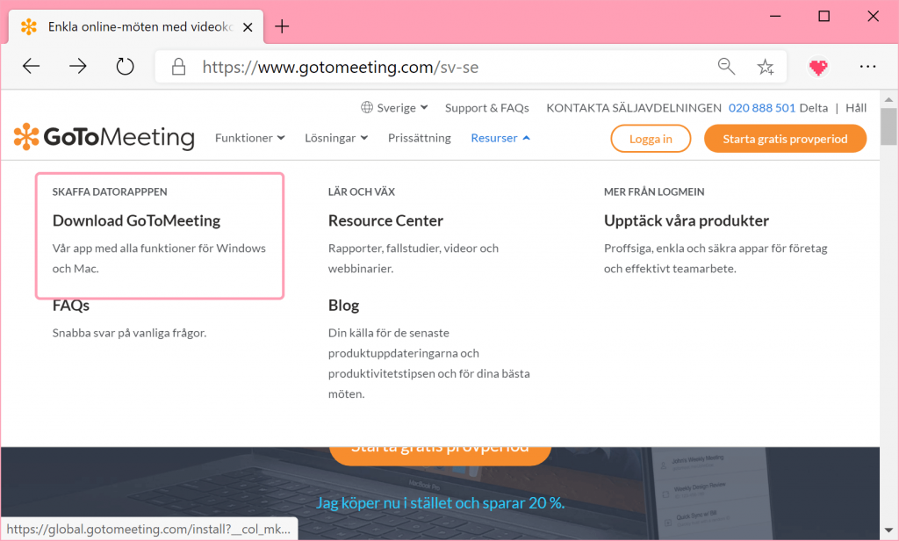The height and width of the screenshot is (541, 899).
Task: Open zoom magnifier icon in address bar
Action: point(726,67)
